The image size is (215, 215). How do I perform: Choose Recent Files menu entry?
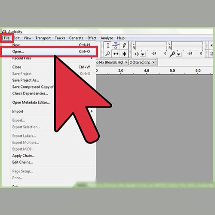point(49,58)
